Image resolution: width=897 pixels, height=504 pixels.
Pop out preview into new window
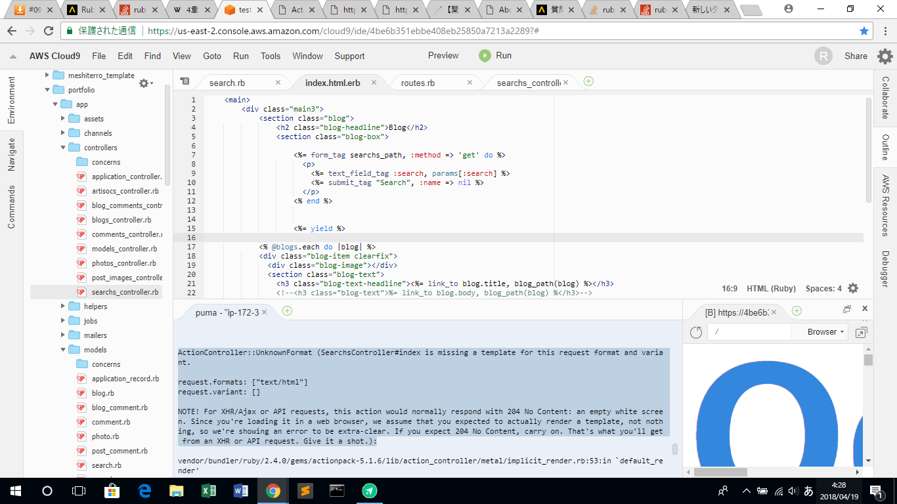(x=862, y=332)
